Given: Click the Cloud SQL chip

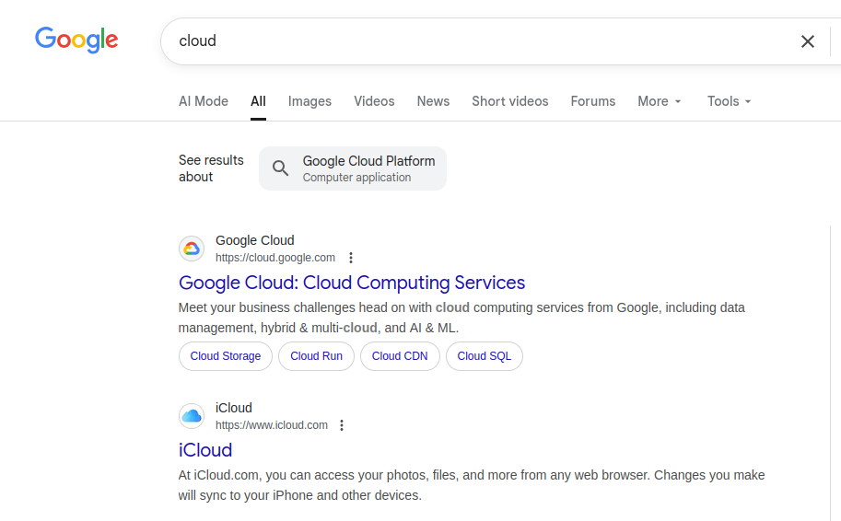Looking at the screenshot, I should click(484, 356).
